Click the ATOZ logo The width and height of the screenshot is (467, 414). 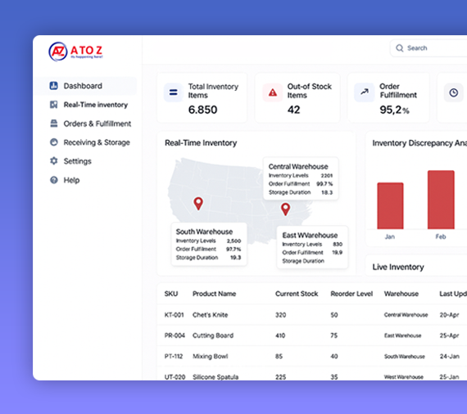pos(75,52)
